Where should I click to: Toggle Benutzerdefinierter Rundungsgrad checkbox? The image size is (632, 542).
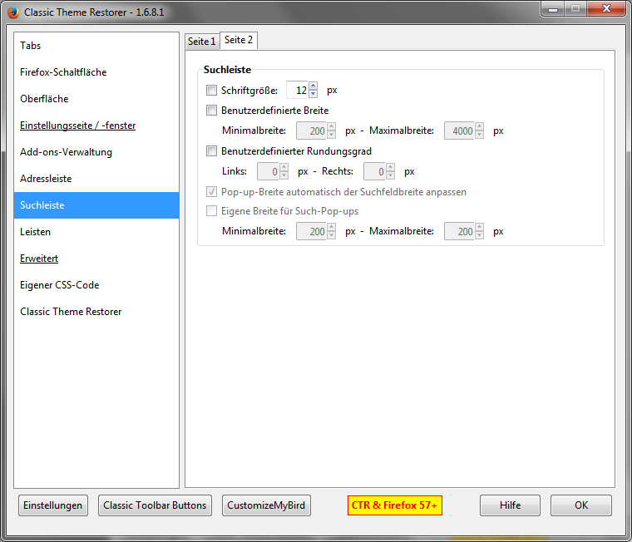point(211,151)
